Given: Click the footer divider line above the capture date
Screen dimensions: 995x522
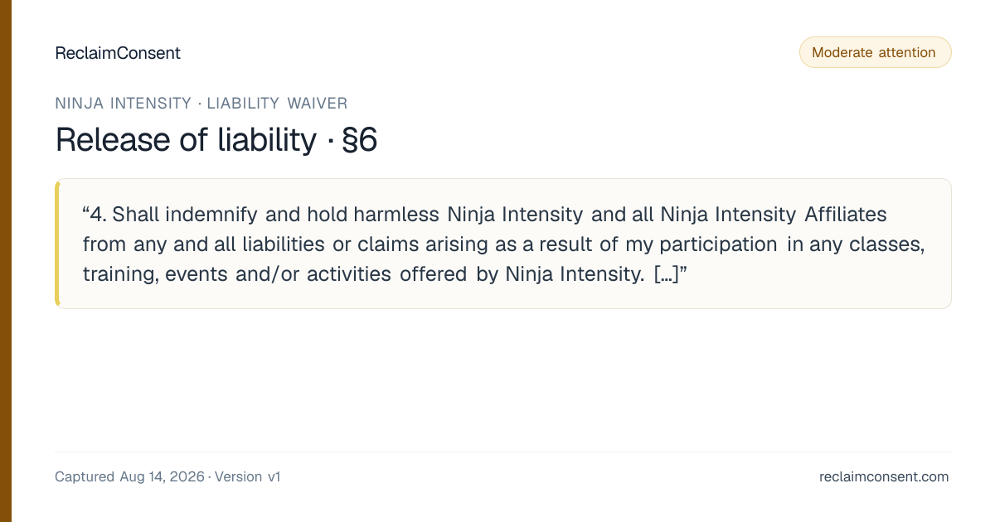Looking at the screenshot, I should pyautogui.click(x=502, y=452).
